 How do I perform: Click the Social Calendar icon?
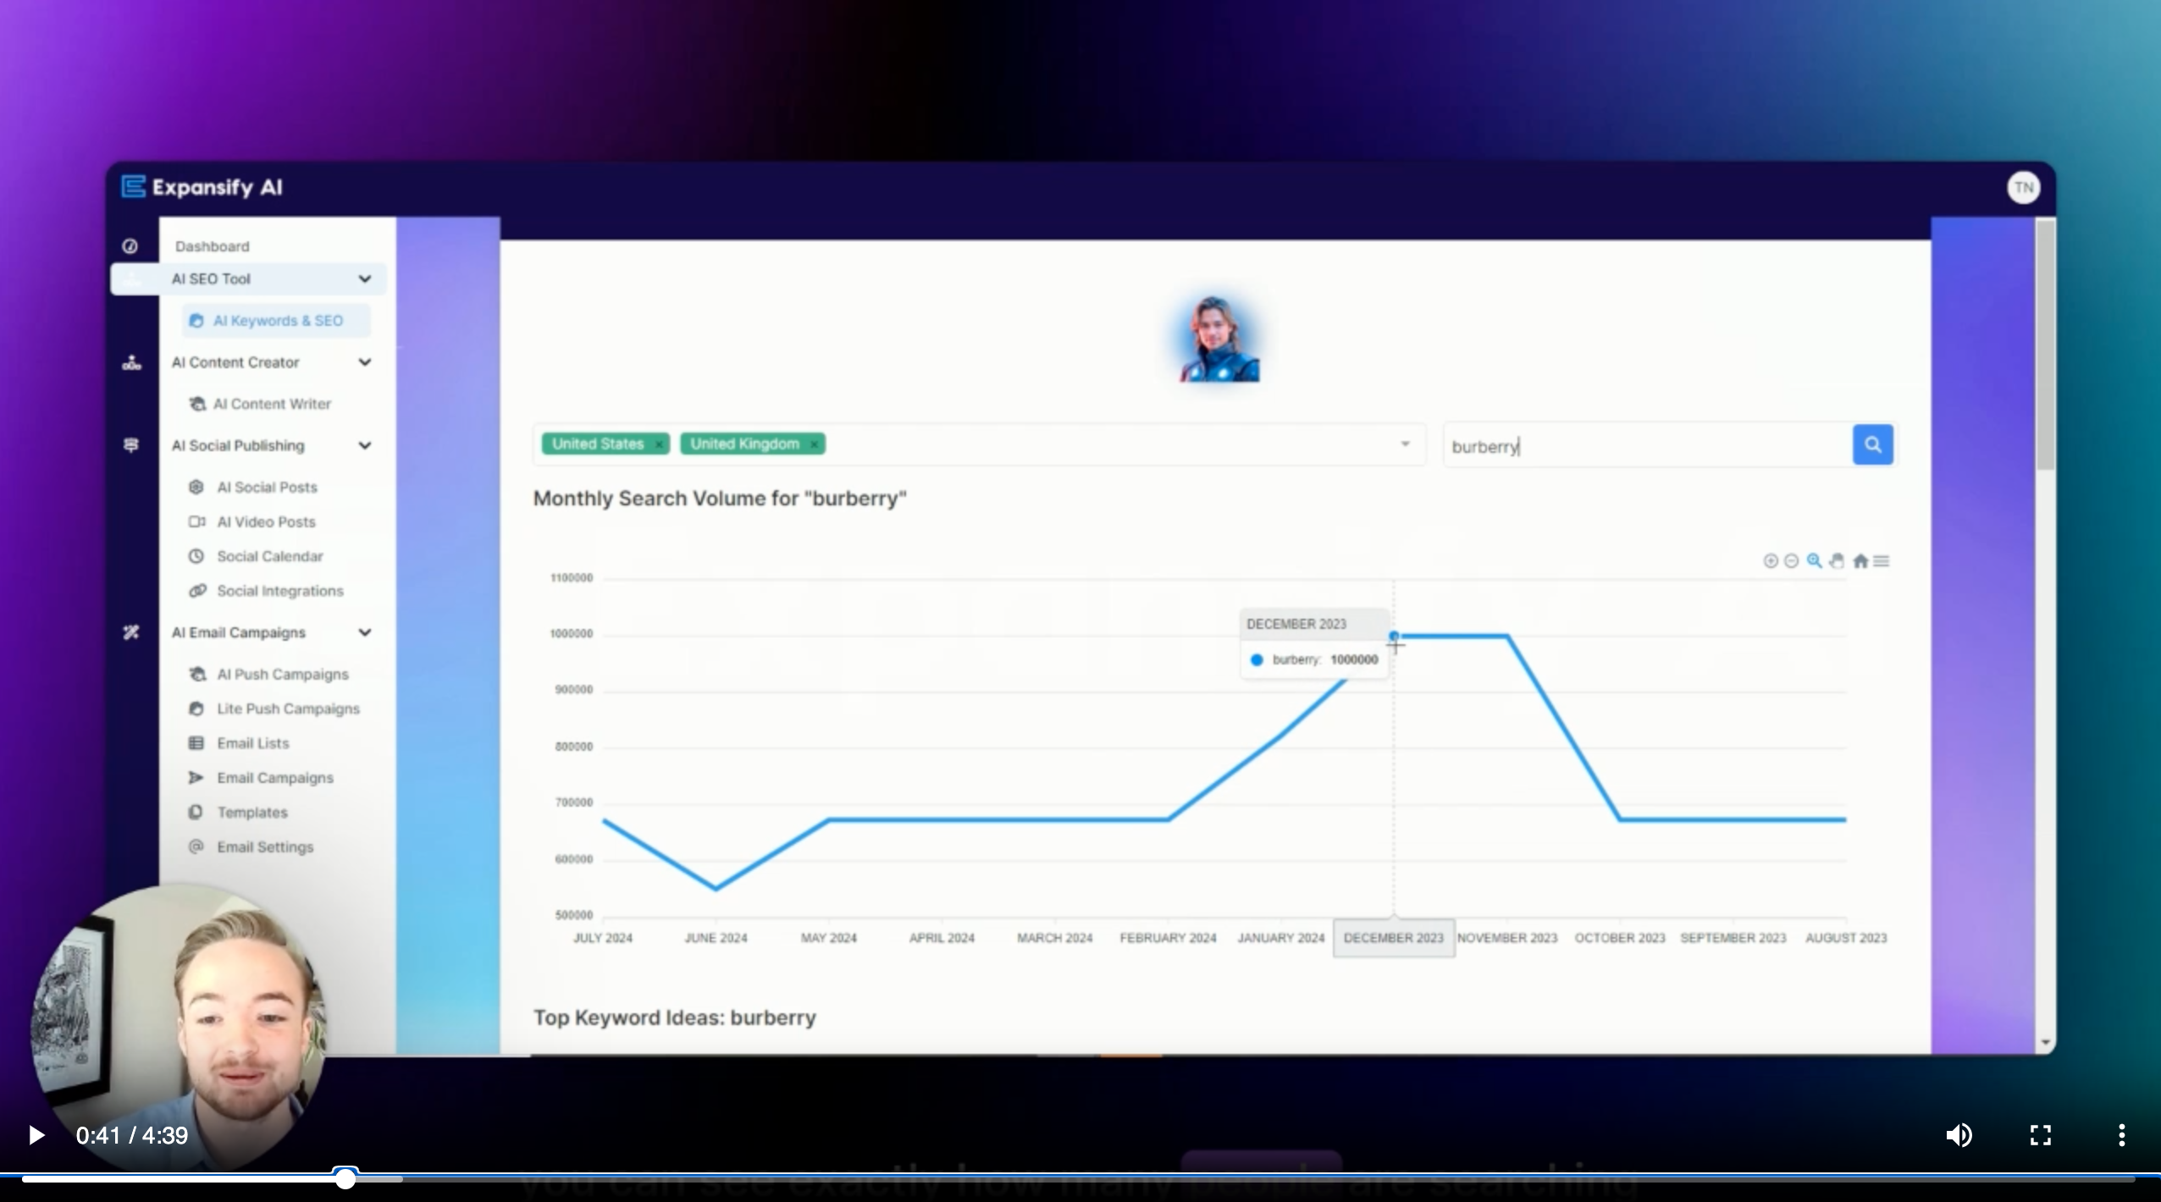(196, 555)
